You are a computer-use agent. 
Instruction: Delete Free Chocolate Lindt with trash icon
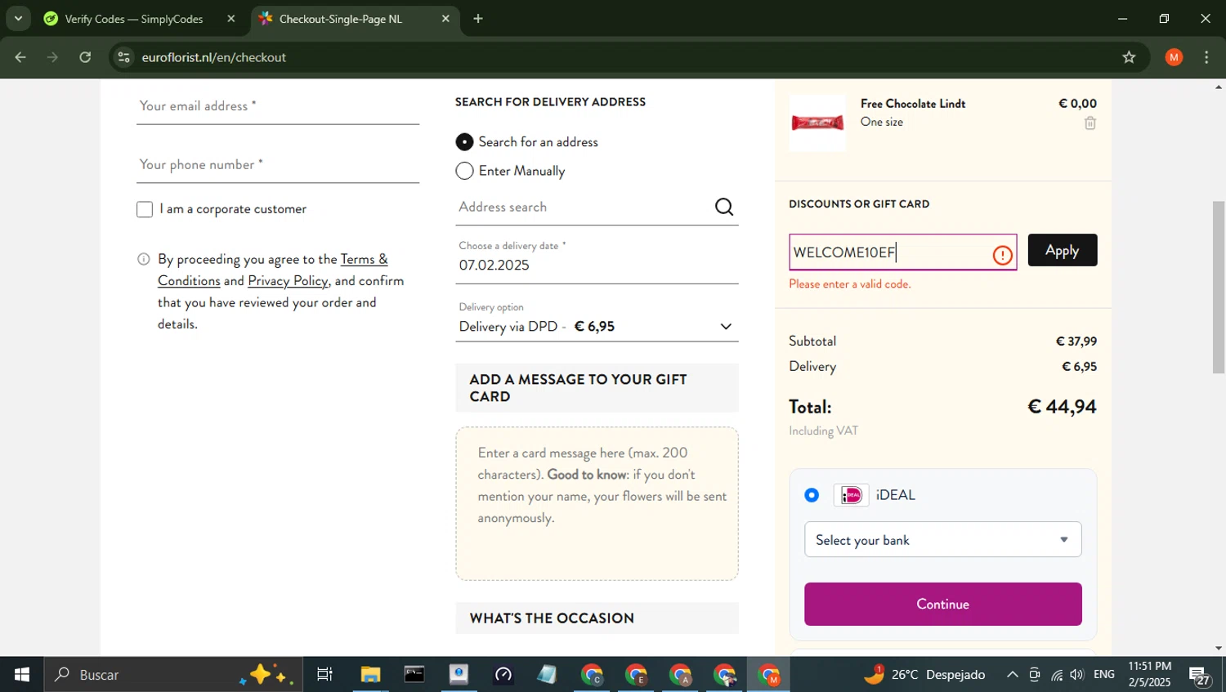(x=1090, y=123)
